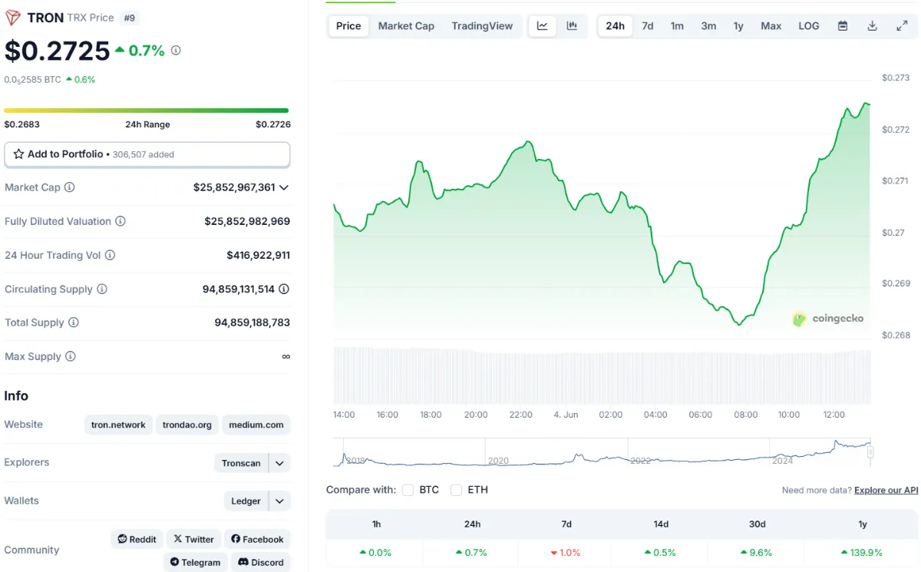This screenshot has width=921, height=572.
Task: Open the calendar date range picker
Action: (843, 26)
